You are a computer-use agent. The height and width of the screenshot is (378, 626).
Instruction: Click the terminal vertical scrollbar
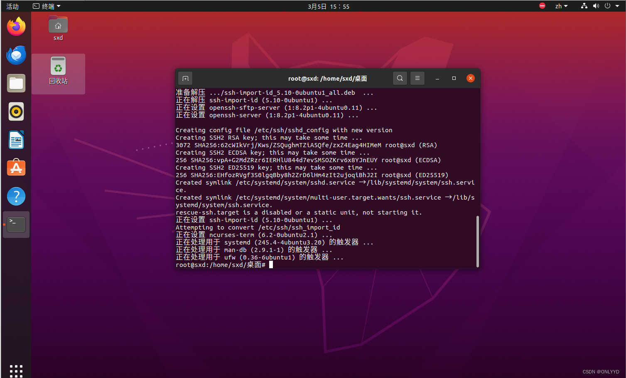pos(477,241)
